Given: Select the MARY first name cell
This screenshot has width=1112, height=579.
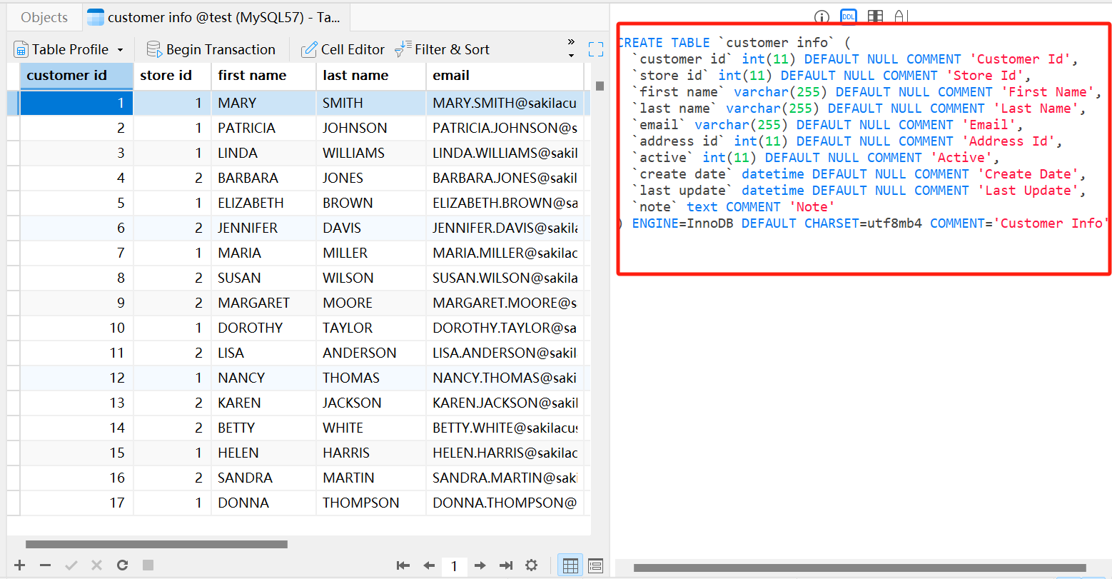Looking at the screenshot, I should 263,103.
